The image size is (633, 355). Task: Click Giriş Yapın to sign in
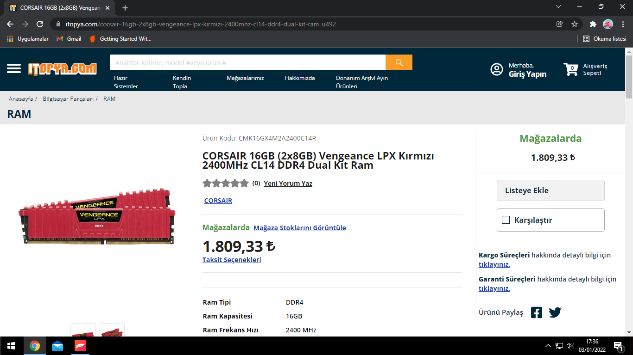(527, 74)
